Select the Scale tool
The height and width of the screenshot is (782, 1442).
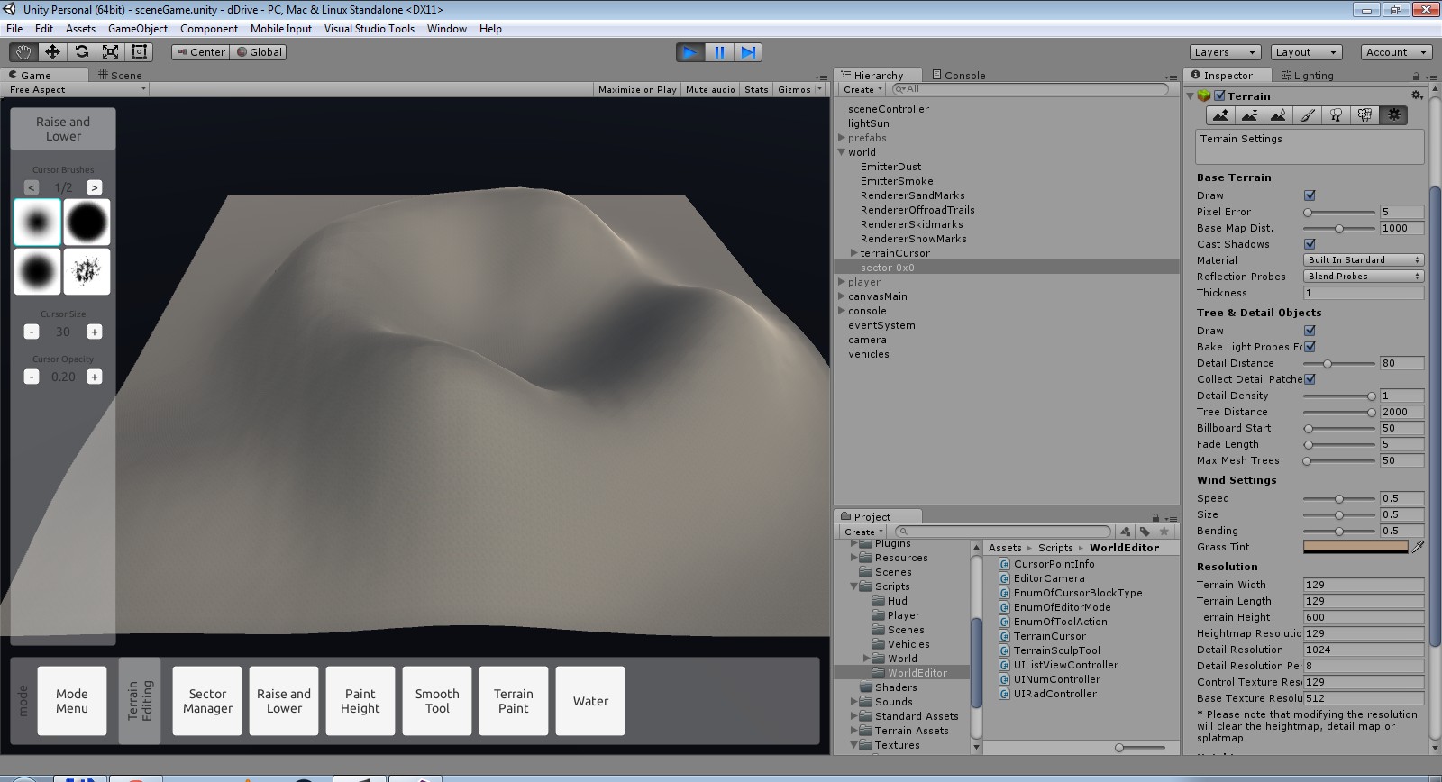click(x=110, y=52)
